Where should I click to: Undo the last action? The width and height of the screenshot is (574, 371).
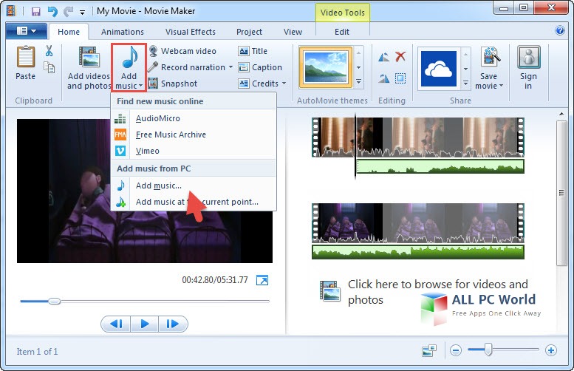pos(52,11)
